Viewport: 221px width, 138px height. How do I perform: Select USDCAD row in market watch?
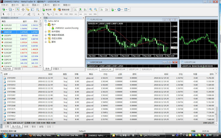8,43
